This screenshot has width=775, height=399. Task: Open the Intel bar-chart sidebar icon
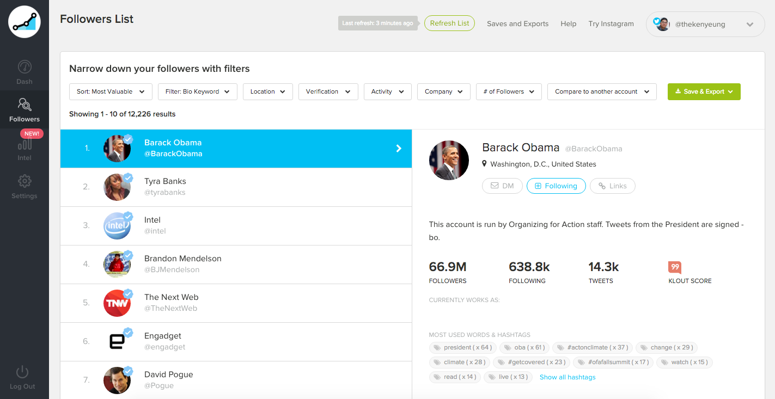[25, 144]
